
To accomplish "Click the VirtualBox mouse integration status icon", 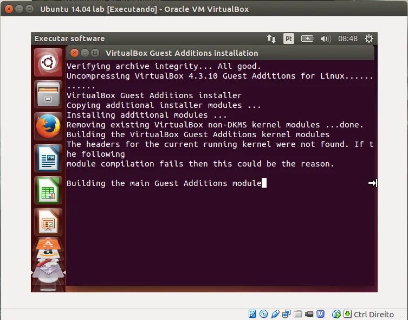I will click(x=336, y=314).
